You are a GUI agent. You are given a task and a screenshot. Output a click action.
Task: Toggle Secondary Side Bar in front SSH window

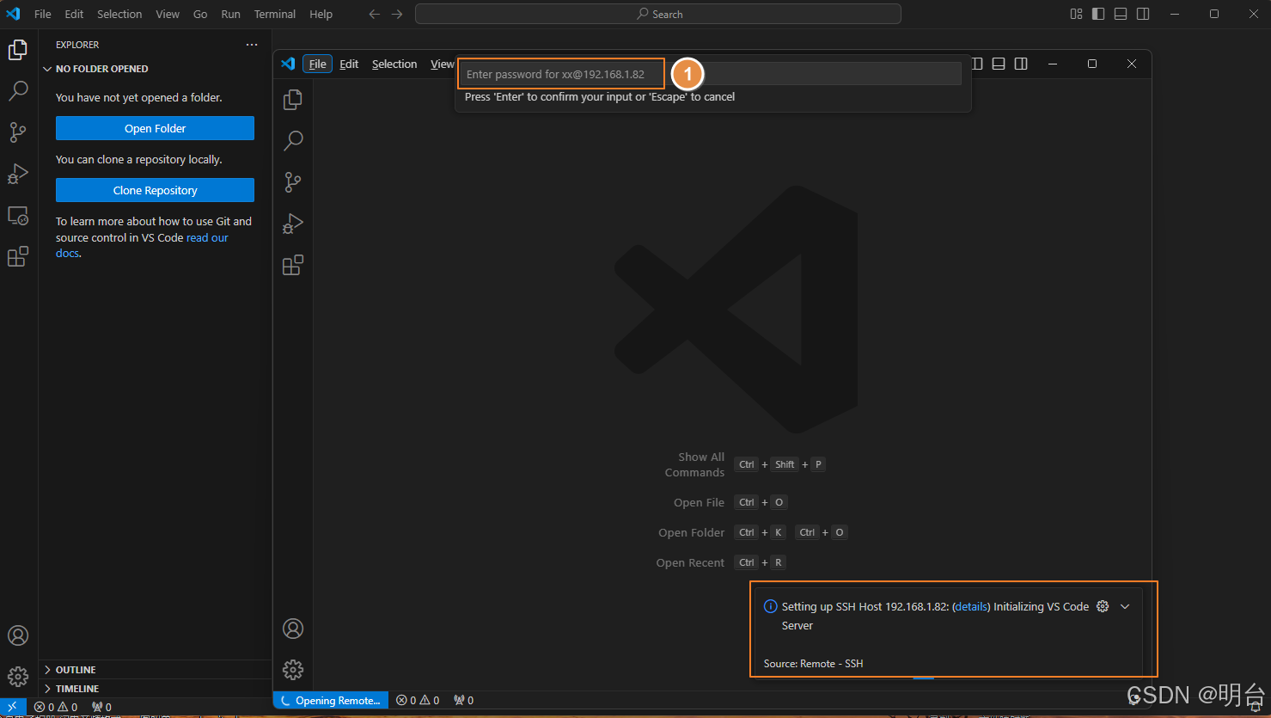tap(1021, 64)
